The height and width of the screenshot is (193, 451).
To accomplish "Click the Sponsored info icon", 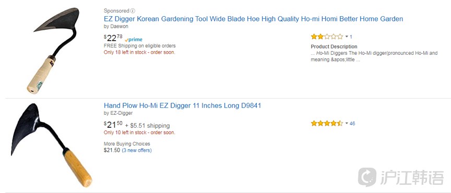I will click(x=133, y=11).
